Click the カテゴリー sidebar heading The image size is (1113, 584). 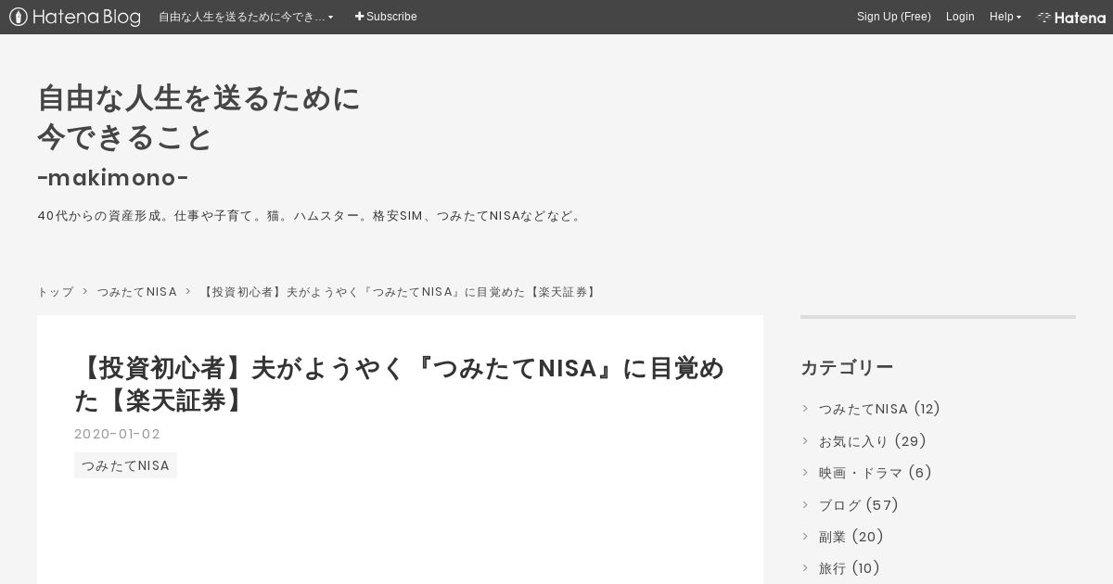coord(847,368)
